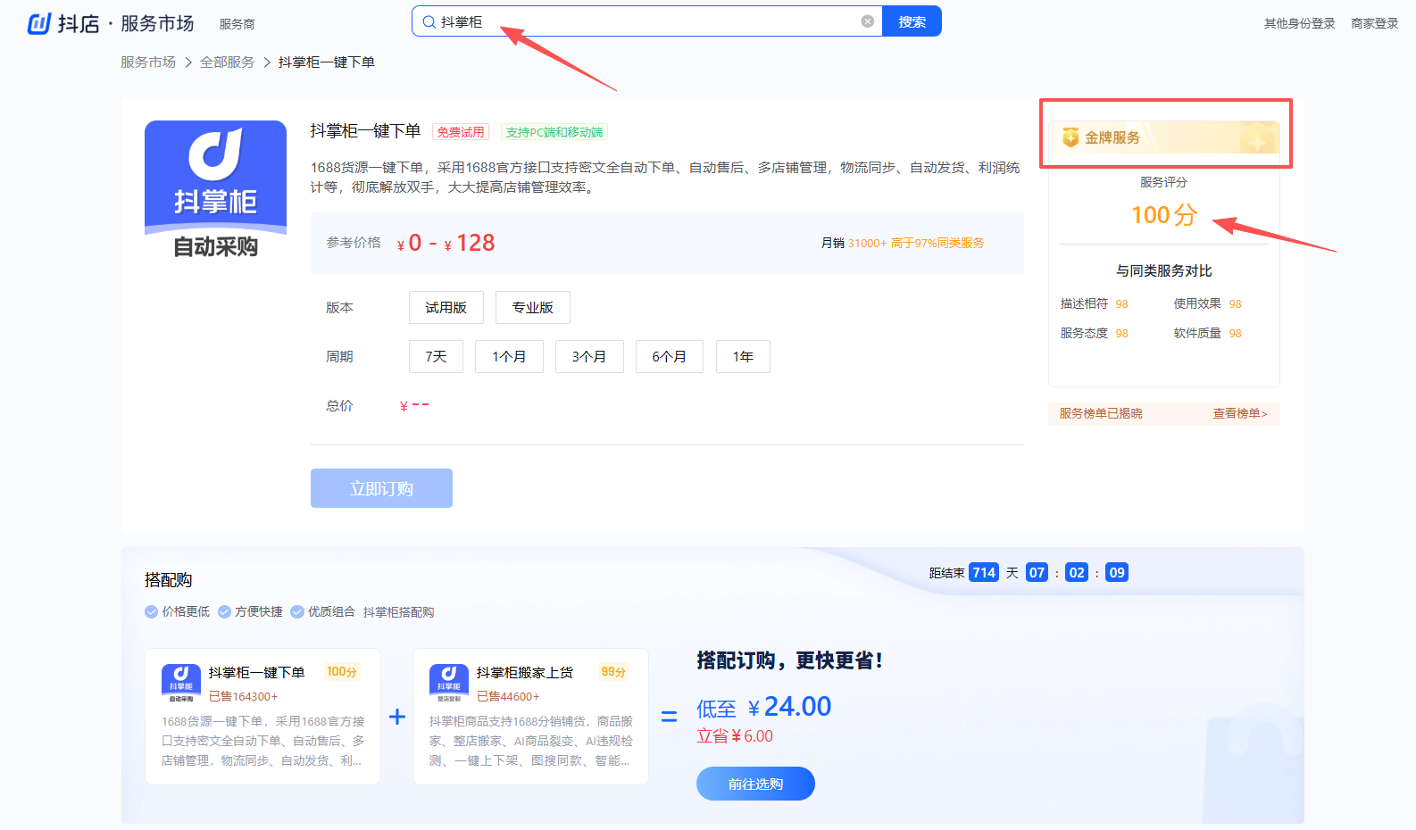Click 抖掌柜一键下单 bundle item icon
The width and height of the screenshot is (1416, 830).
pos(180,683)
